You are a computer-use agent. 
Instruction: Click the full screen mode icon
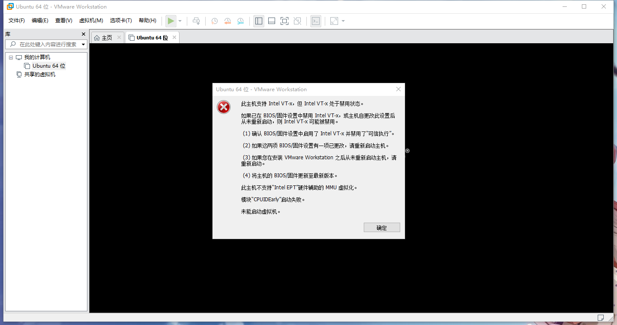284,21
